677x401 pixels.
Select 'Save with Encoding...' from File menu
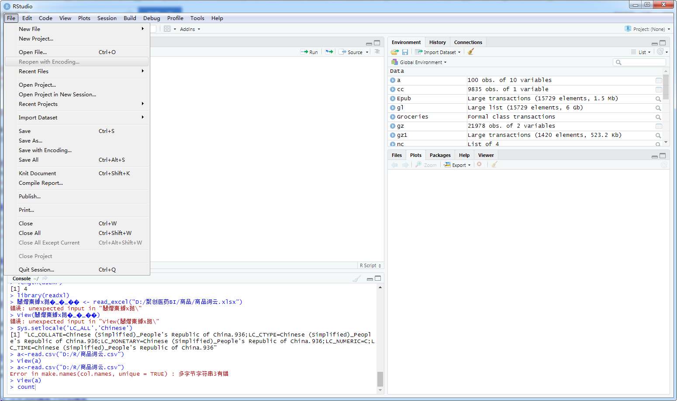tap(45, 150)
